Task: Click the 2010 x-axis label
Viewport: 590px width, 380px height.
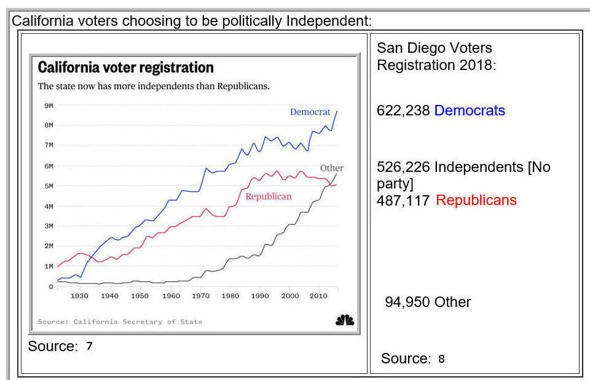Action: coord(318,296)
